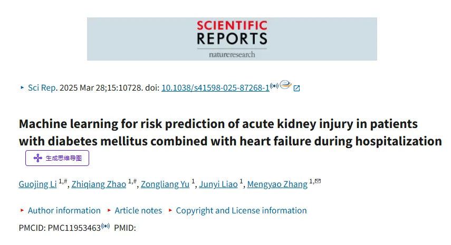This screenshot has width=451, height=245.
Task: Open author Mengyao Zhang's link
Action: point(277,184)
